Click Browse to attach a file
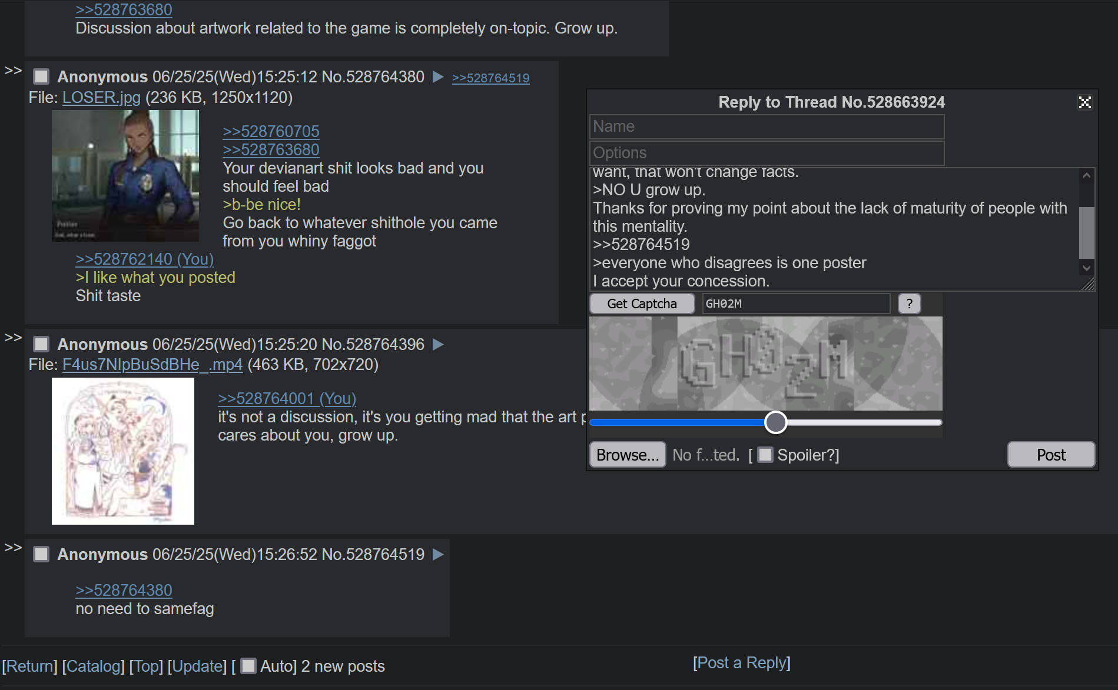1118x690 pixels. click(628, 455)
